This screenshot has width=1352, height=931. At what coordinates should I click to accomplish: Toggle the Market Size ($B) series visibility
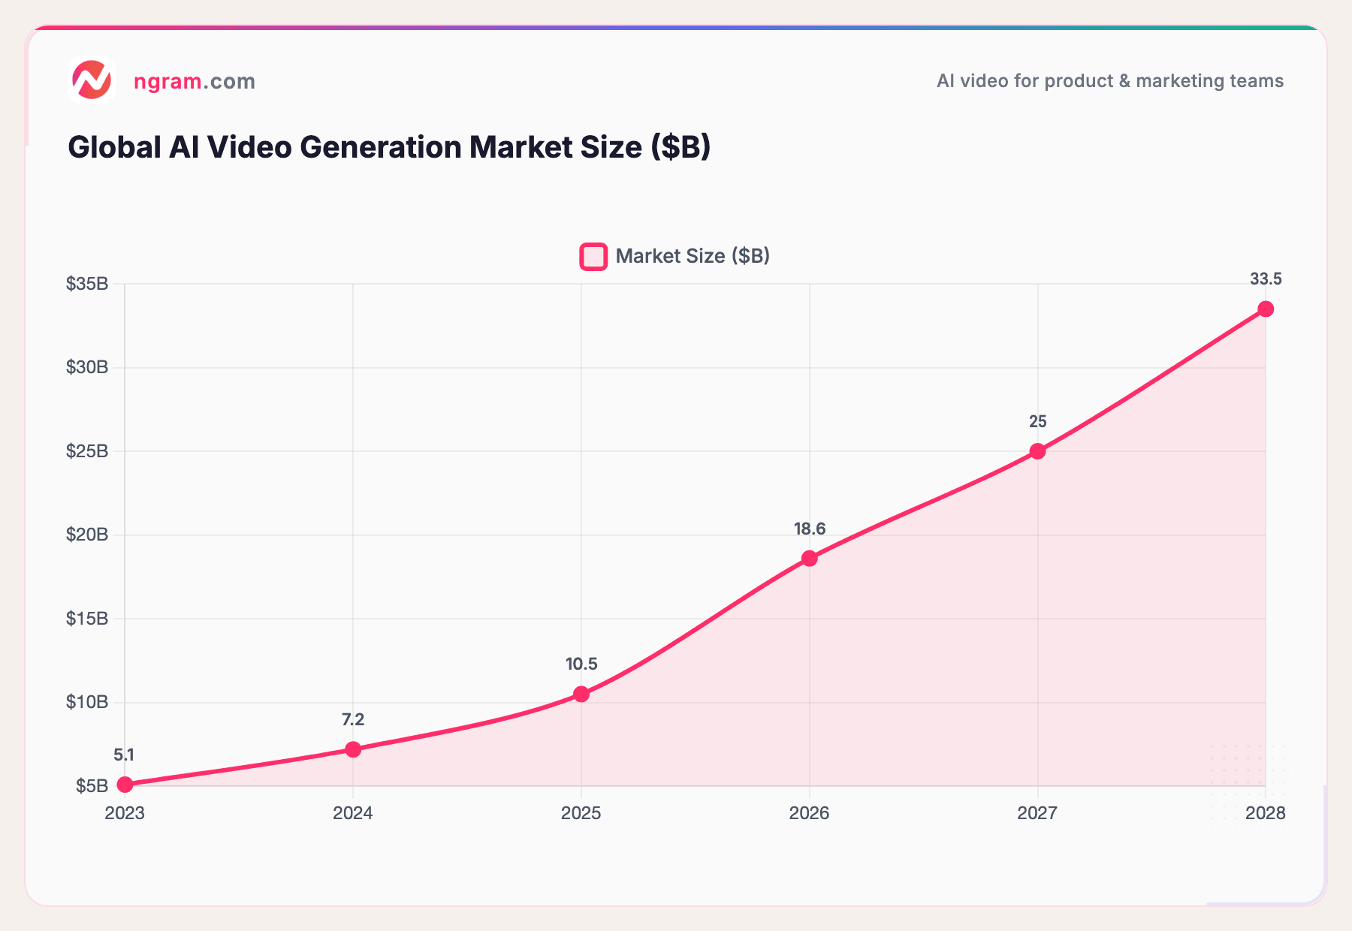pyautogui.click(x=692, y=256)
